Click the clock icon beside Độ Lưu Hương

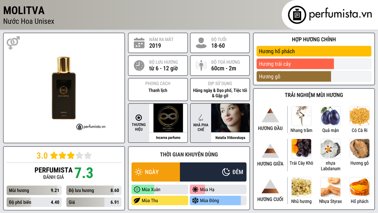(139, 65)
